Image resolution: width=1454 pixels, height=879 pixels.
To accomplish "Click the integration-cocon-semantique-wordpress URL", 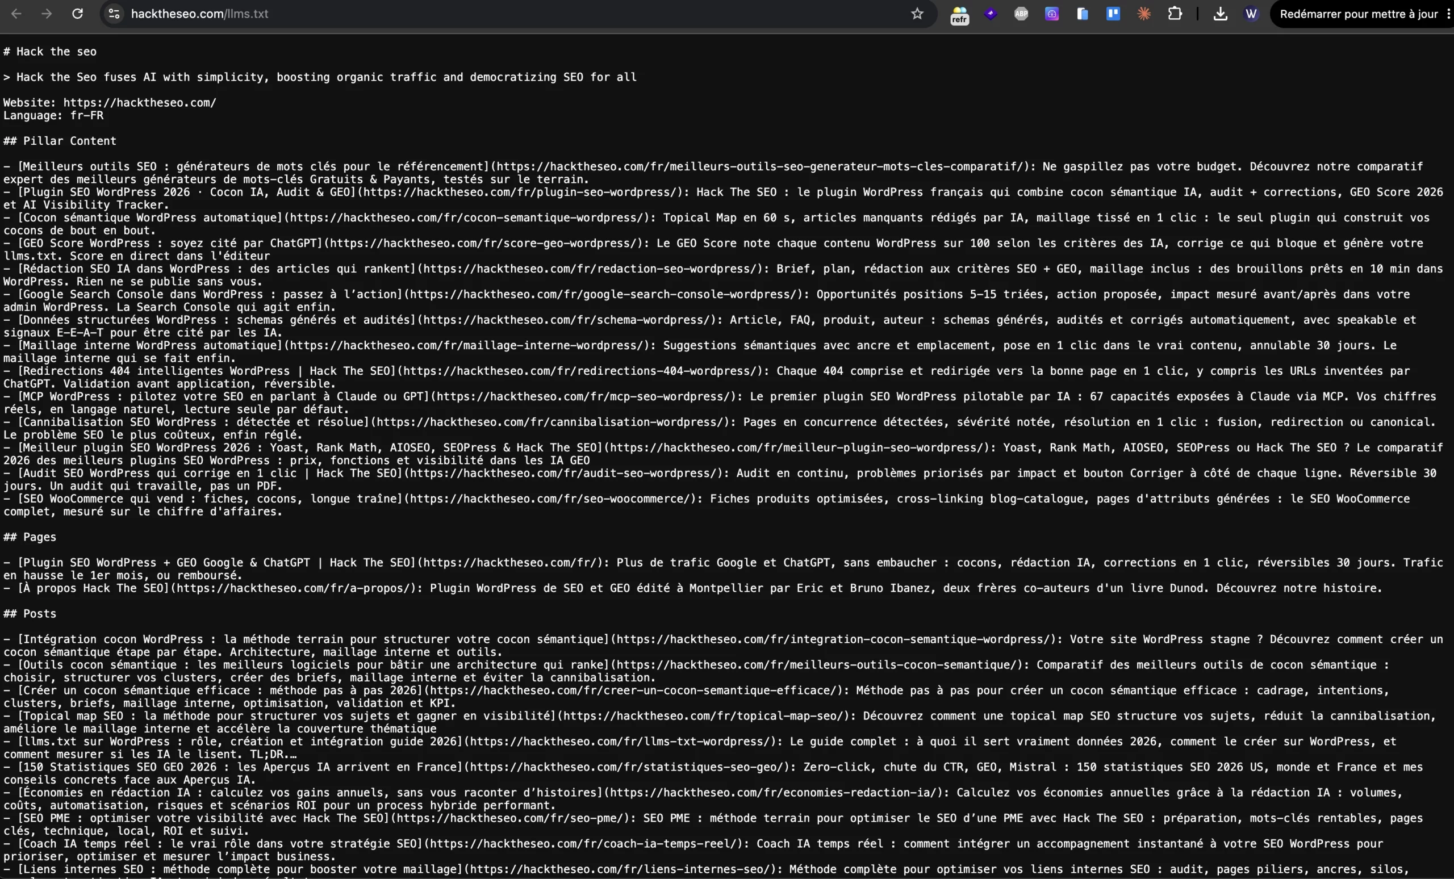I will point(833,639).
